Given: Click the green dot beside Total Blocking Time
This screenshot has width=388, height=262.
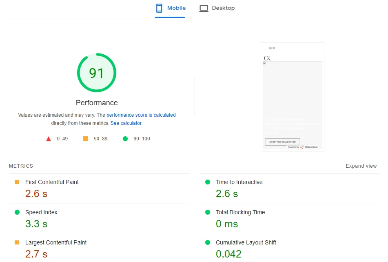Looking at the screenshot, I should [x=208, y=212].
